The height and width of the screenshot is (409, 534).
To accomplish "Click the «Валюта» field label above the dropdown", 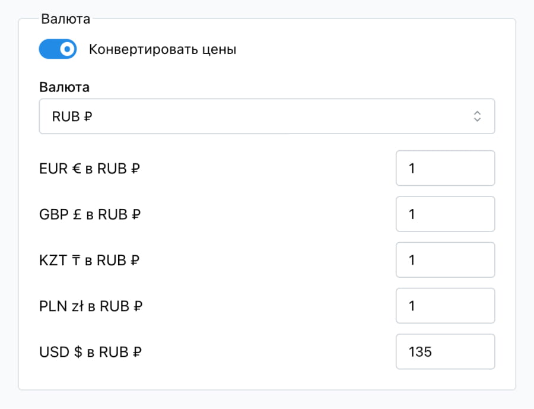I will coord(65,87).
